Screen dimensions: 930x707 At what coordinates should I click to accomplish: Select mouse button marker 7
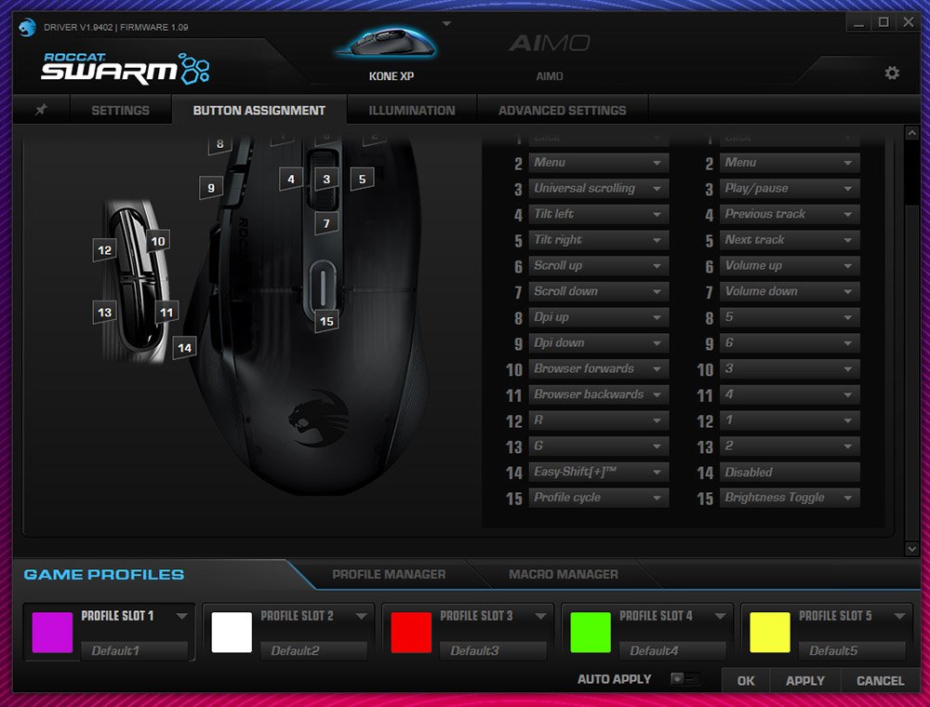coord(326,223)
